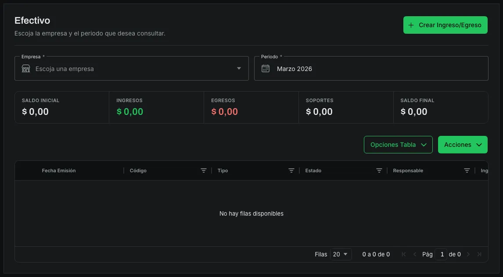503x277 pixels.
Task: Go to last page icon
Action: [x=479, y=254]
